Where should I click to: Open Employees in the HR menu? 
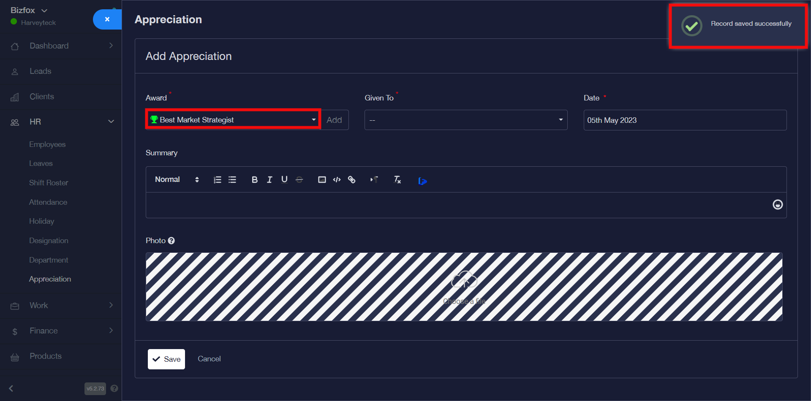(47, 144)
